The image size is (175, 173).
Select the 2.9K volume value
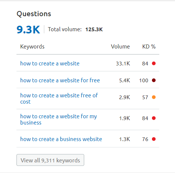pos(124,97)
